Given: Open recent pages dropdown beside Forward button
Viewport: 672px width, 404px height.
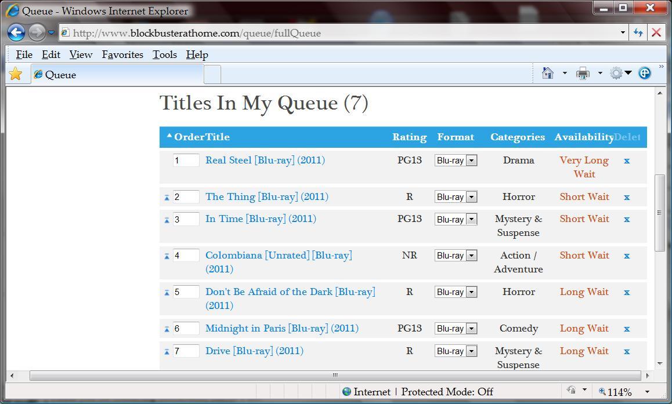Looking at the screenshot, I should point(51,32).
